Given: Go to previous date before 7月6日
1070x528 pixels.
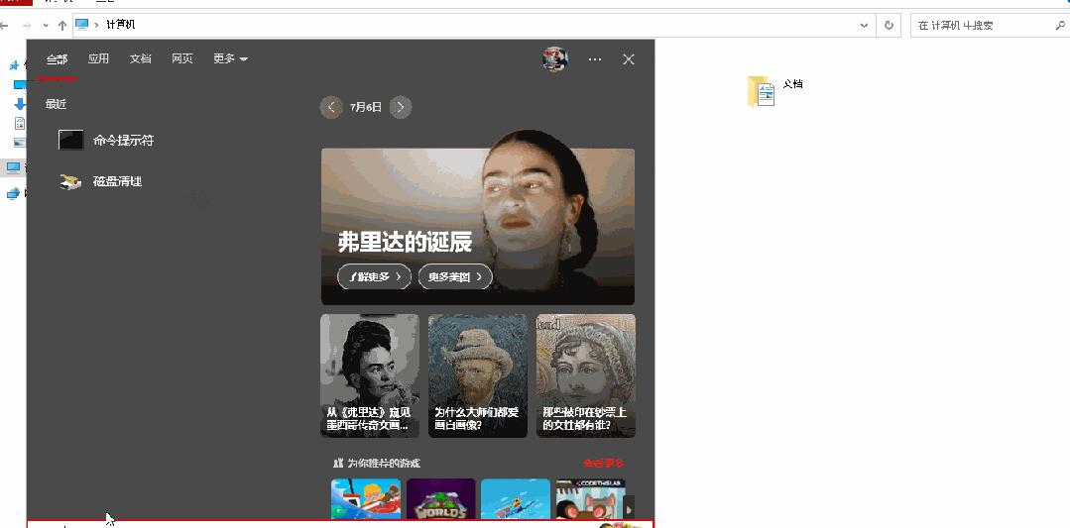Looking at the screenshot, I should tap(331, 107).
